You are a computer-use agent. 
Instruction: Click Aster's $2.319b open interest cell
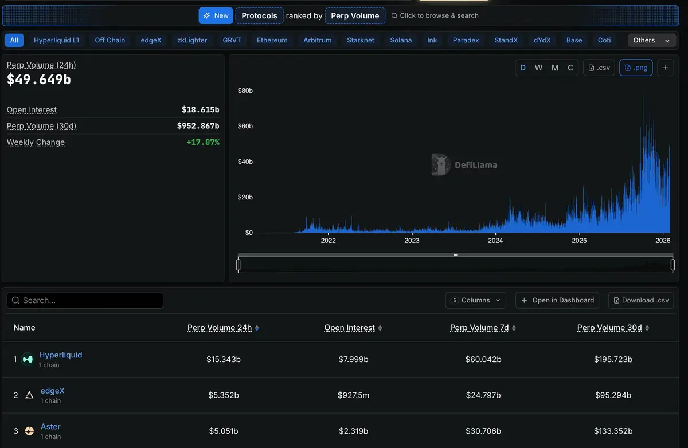pos(354,431)
